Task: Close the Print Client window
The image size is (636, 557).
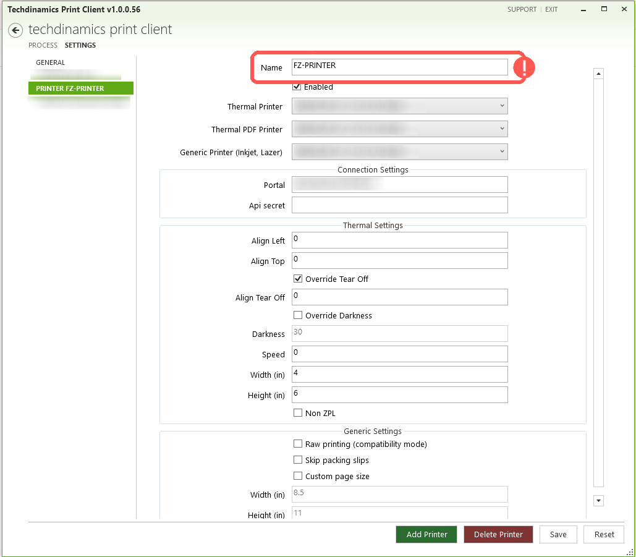Action: pyautogui.click(x=624, y=9)
